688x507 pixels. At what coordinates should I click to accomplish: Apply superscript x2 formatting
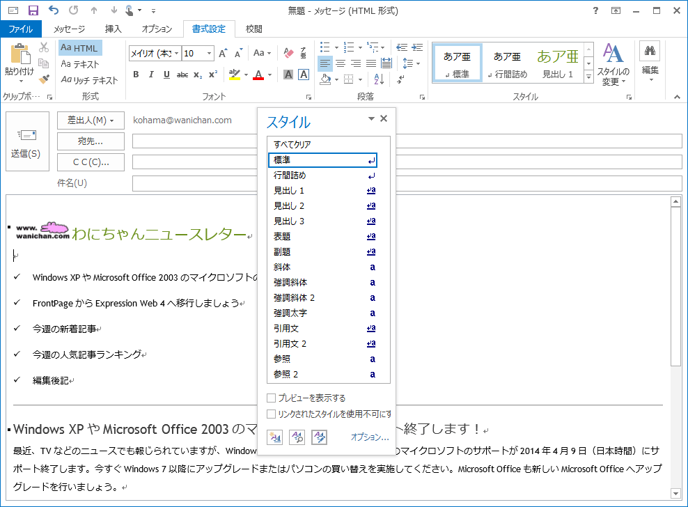point(213,75)
